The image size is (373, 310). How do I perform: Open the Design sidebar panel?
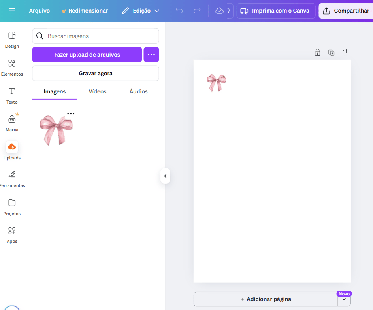(12, 40)
